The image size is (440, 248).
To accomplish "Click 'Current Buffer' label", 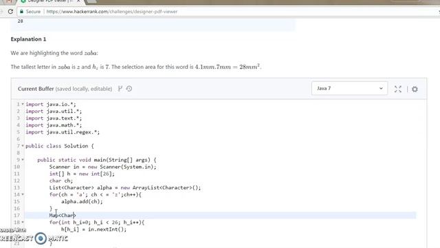I will tap(36, 89).
